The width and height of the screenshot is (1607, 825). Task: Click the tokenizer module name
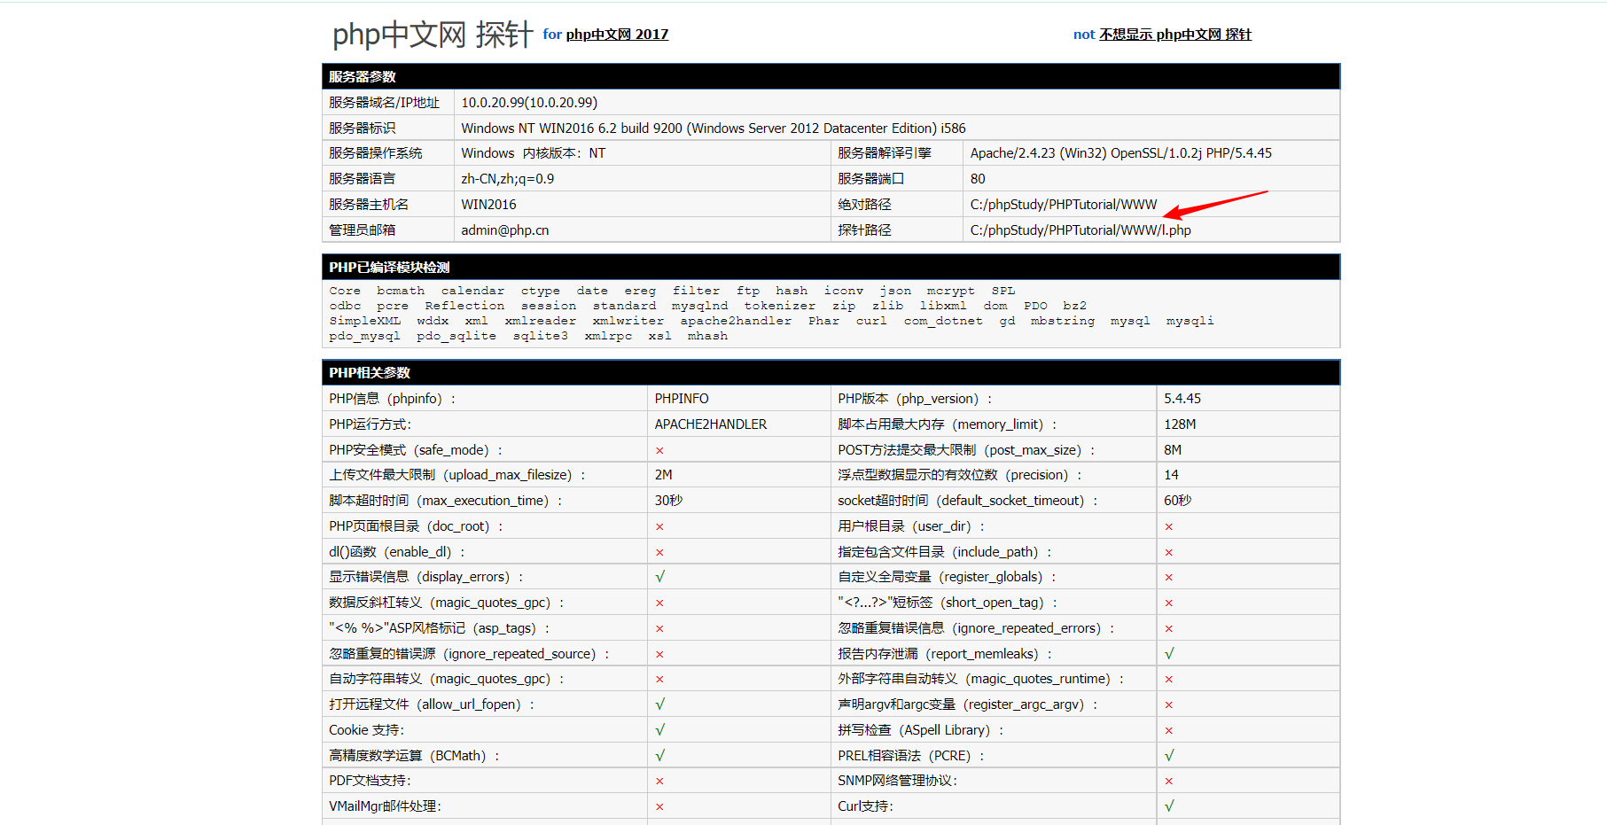click(x=779, y=306)
